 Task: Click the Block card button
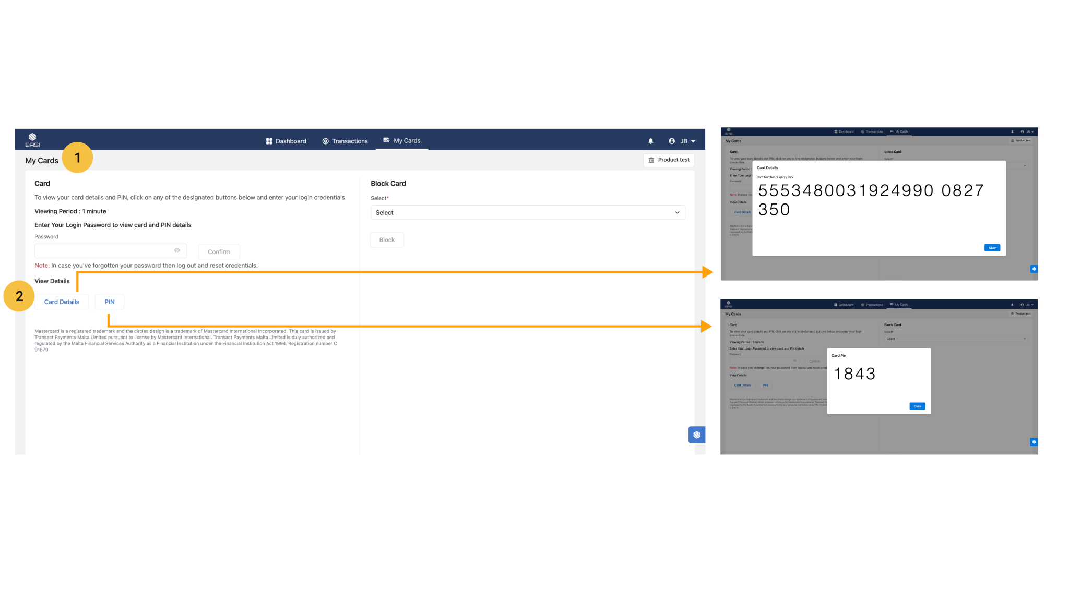(x=387, y=240)
